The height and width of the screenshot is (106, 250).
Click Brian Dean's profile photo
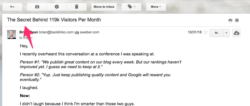point(11,34)
